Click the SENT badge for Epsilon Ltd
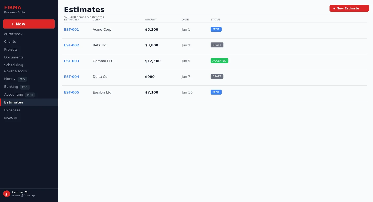Screen dimensions: 373x202 coord(216,92)
